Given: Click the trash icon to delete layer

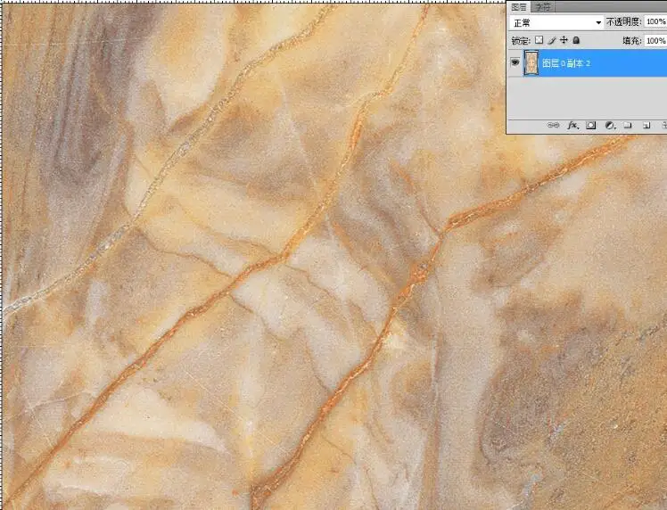Looking at the screenshot, I should pos(664,126).
